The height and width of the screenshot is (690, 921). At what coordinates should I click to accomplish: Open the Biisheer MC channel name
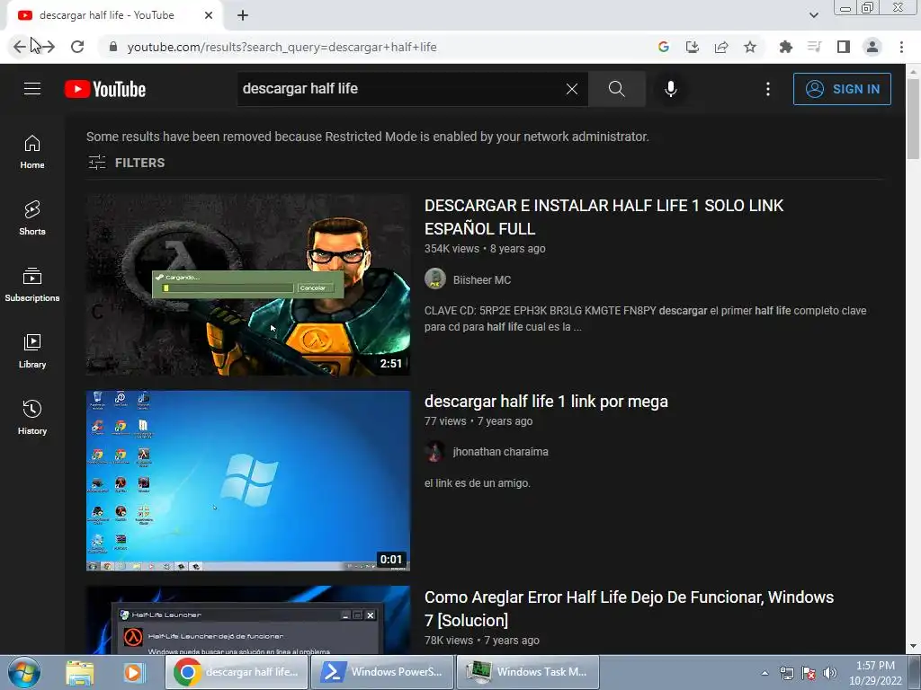(482, 280)
